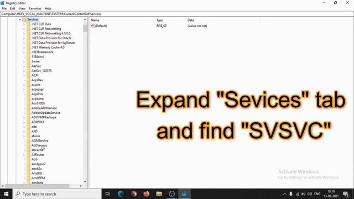Select the AGSService key
Screen dimensions: 354x199
pyautogui.click(x=39, y=145)
